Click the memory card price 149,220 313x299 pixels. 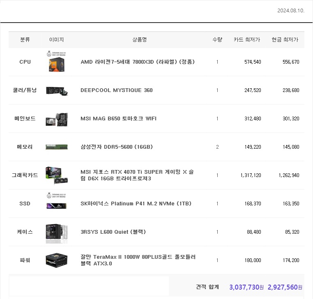[x=253, y=147]
